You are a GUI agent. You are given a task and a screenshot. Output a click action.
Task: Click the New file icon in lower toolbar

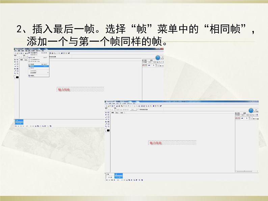(x=106, y=106)
